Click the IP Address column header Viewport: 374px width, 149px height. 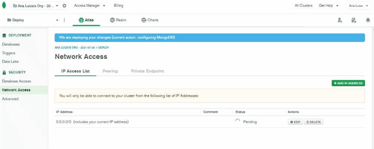coord(64,112)
